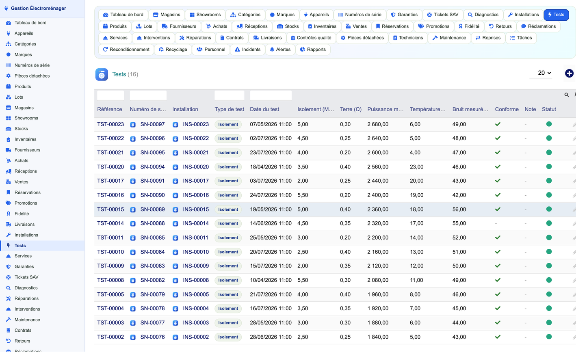Image resolution: width=587 pixels, height=363 pixels.
Task: Select the Techniciens tab
Action: pos(408,38)
